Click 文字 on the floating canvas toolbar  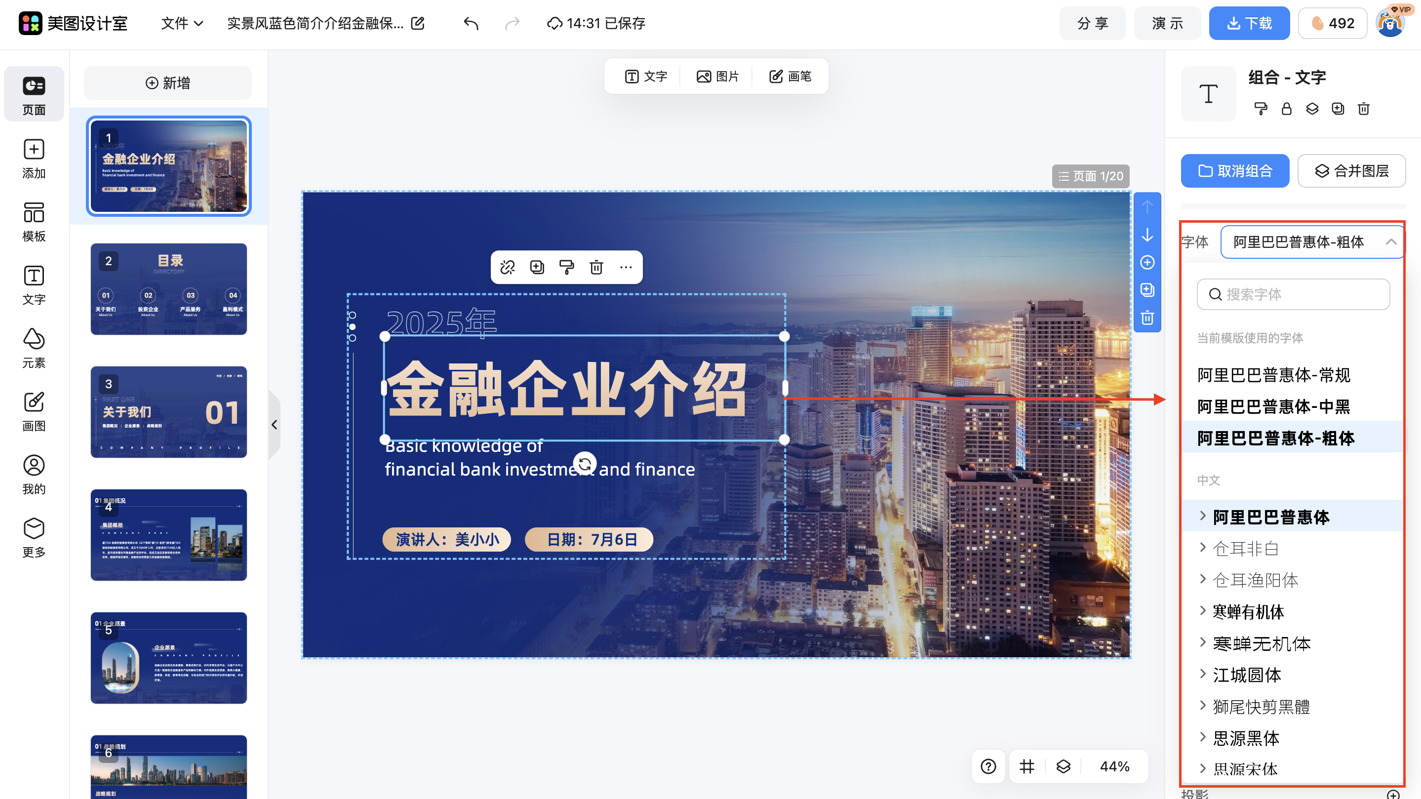point(645,76)
